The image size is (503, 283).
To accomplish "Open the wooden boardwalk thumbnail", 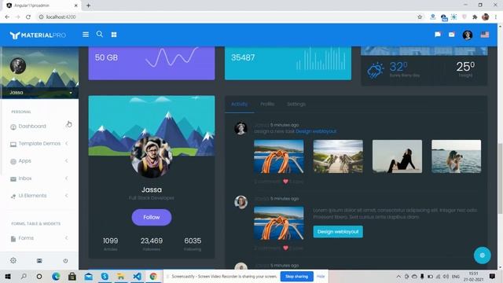I will [x=338, y=156].
